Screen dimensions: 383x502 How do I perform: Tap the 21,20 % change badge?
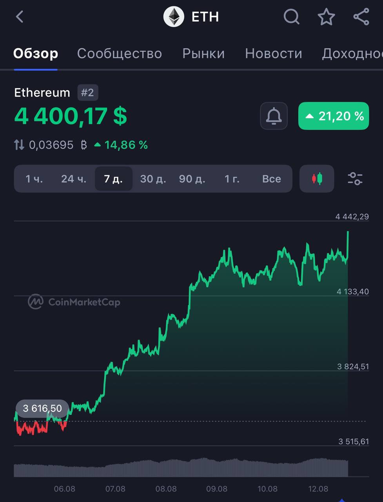[334, 116]
